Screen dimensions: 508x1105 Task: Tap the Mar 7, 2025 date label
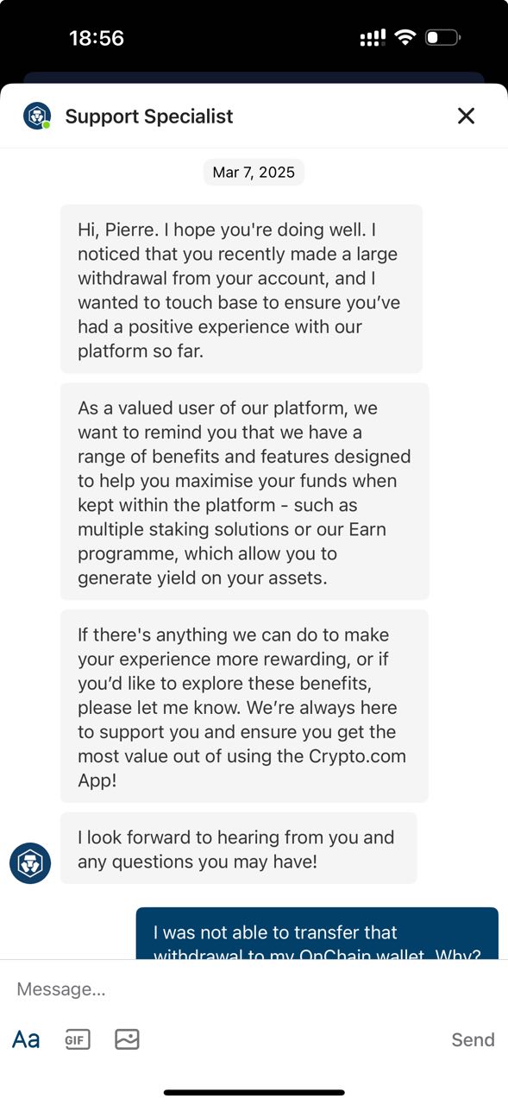pos(254,172)
